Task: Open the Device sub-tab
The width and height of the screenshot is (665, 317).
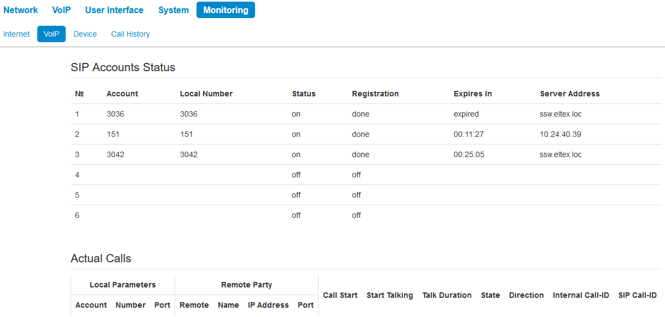Action: tap(85, 34)
